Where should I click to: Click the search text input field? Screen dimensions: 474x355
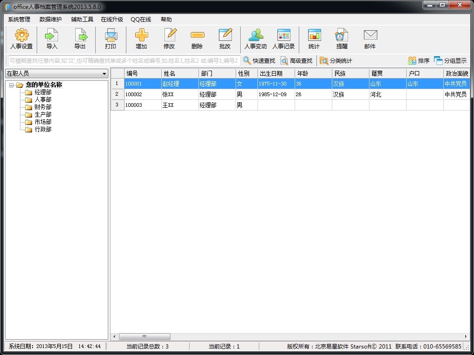124,61
